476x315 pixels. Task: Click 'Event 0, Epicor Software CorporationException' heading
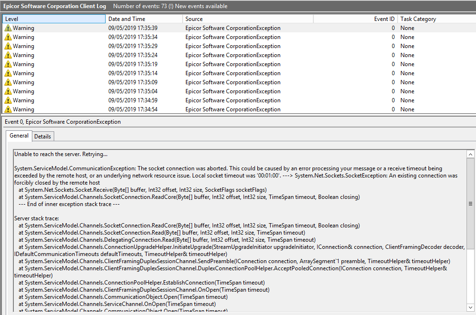[63, 122]
